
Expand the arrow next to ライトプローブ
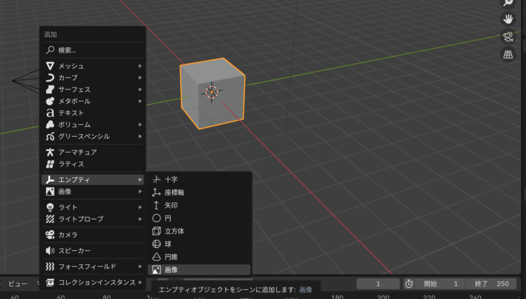tap(140, 219)
